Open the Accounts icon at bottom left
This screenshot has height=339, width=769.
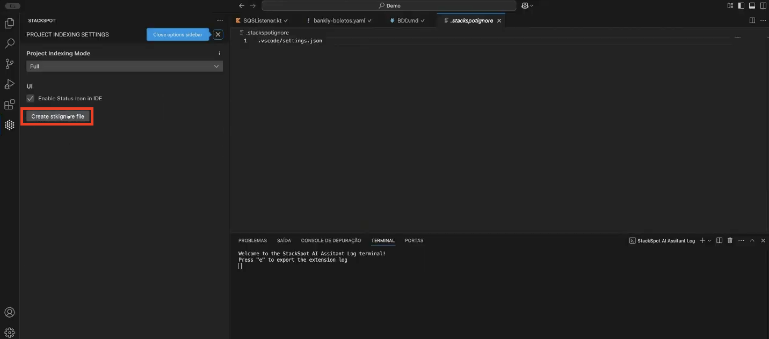point(9,312)
